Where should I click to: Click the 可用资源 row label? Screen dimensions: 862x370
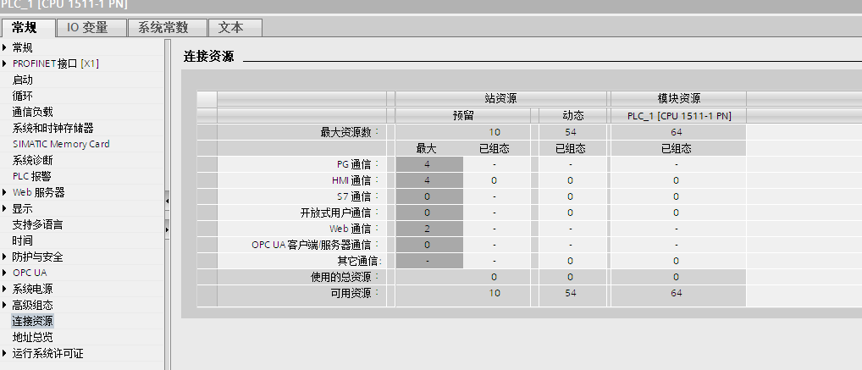pos(355,293)
